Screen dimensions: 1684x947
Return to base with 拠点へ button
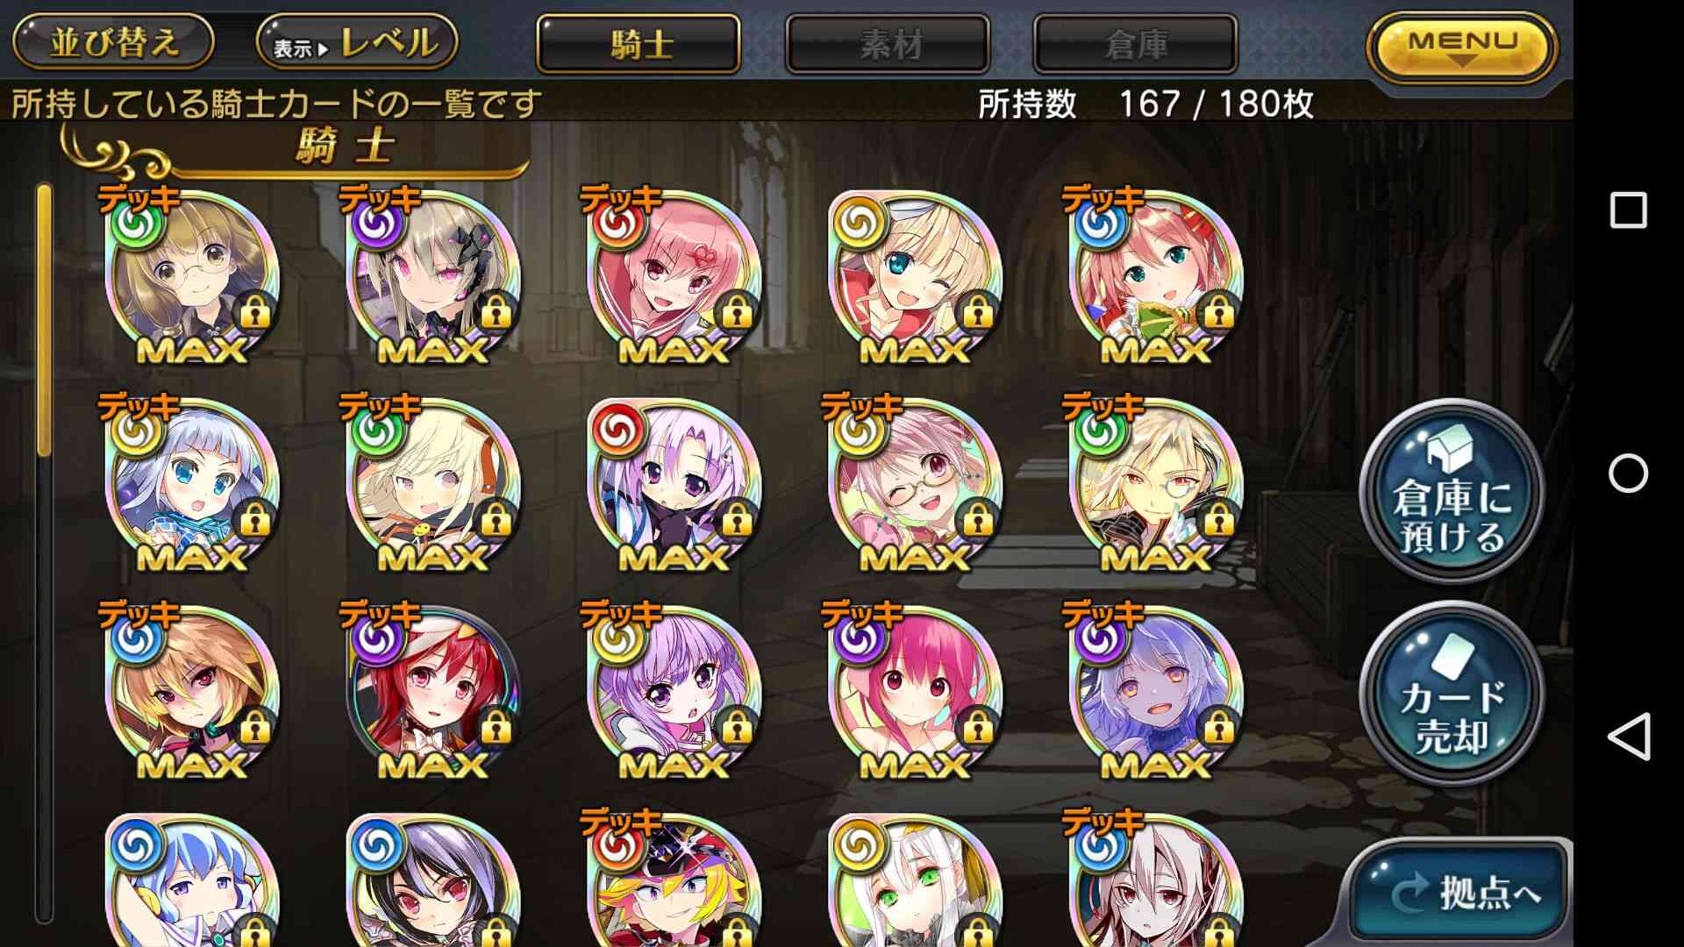pos(1460,892)
